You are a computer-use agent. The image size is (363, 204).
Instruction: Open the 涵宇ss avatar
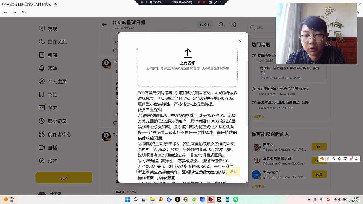click(x=256, y=147)
